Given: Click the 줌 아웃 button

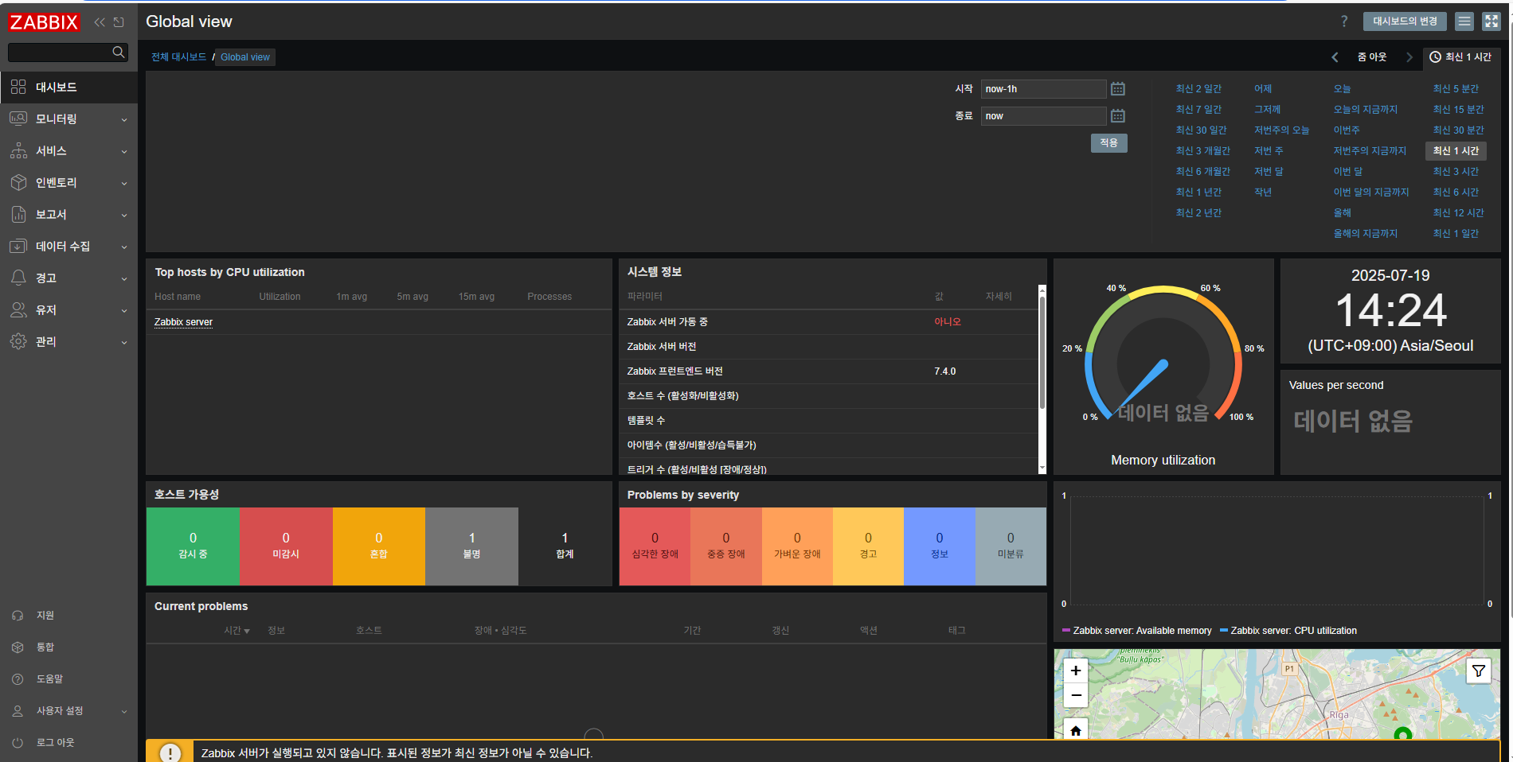Looking at the screenshot, I should tap(1372, 57).
